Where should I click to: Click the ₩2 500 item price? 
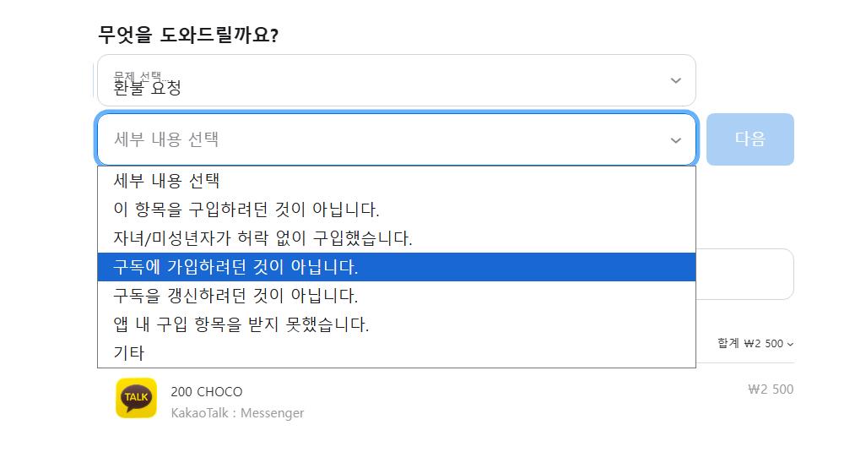tap(771, 389)
